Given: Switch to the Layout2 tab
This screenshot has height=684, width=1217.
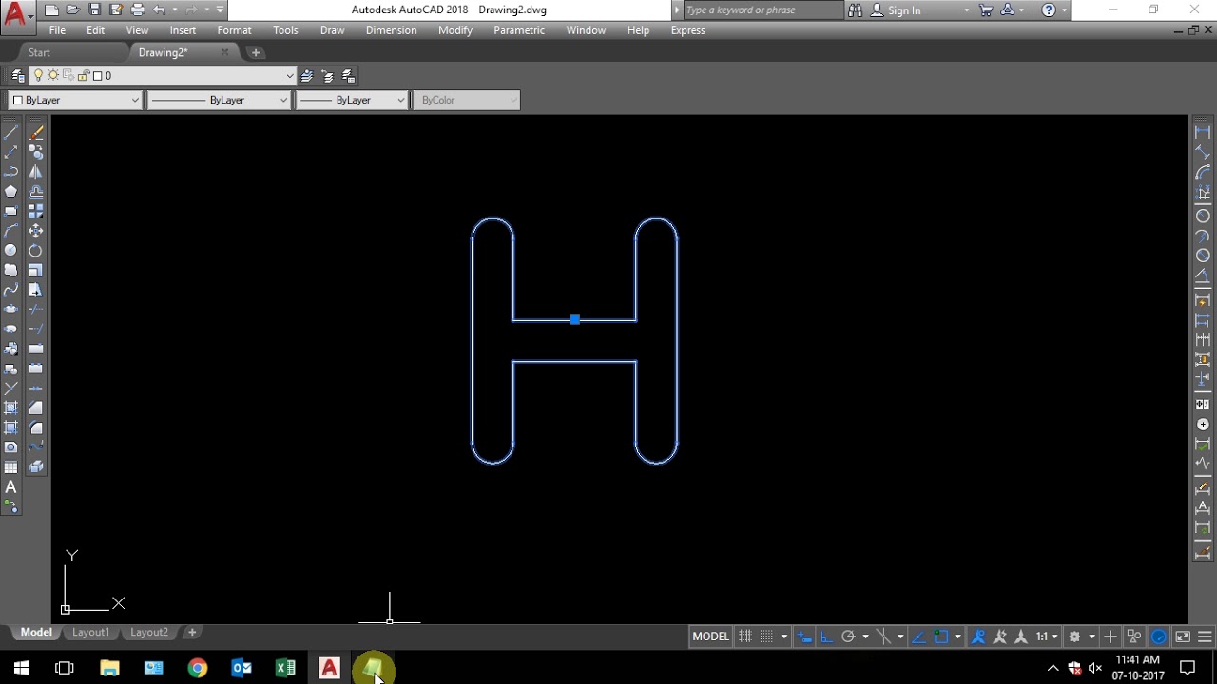Looking at the screenshot, I should (x=149, y=633).
